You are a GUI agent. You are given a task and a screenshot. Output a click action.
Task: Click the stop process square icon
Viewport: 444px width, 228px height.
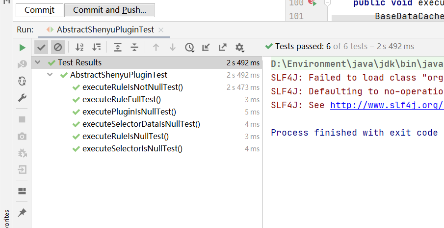click(22, 119)
